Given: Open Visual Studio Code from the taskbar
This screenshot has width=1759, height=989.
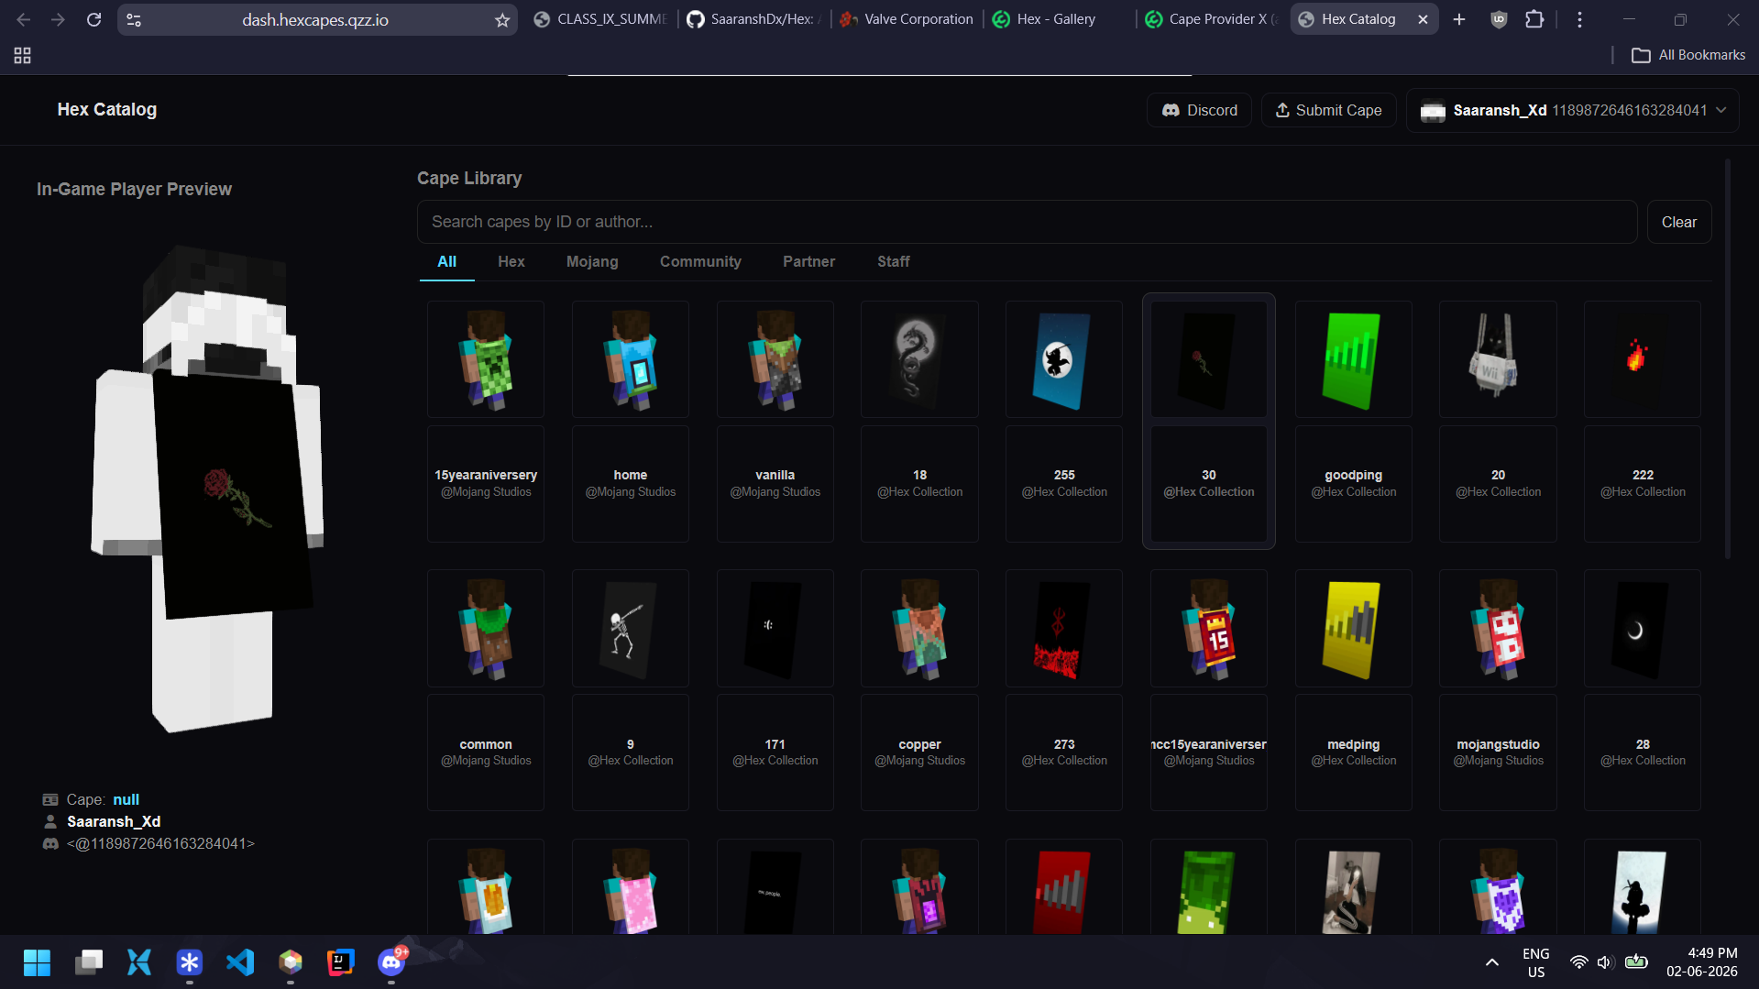Looking at the screenshot, I should click(x=240, y=962).
